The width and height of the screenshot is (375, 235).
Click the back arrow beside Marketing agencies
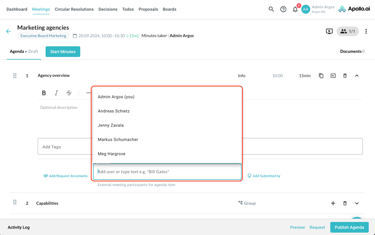[x=8, y=32]
